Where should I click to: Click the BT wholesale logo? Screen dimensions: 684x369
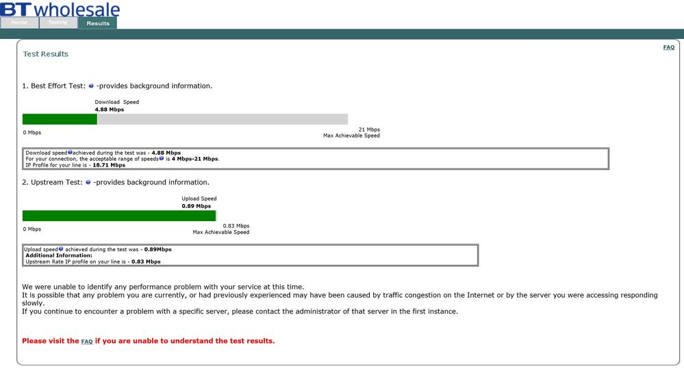(60, 9)
